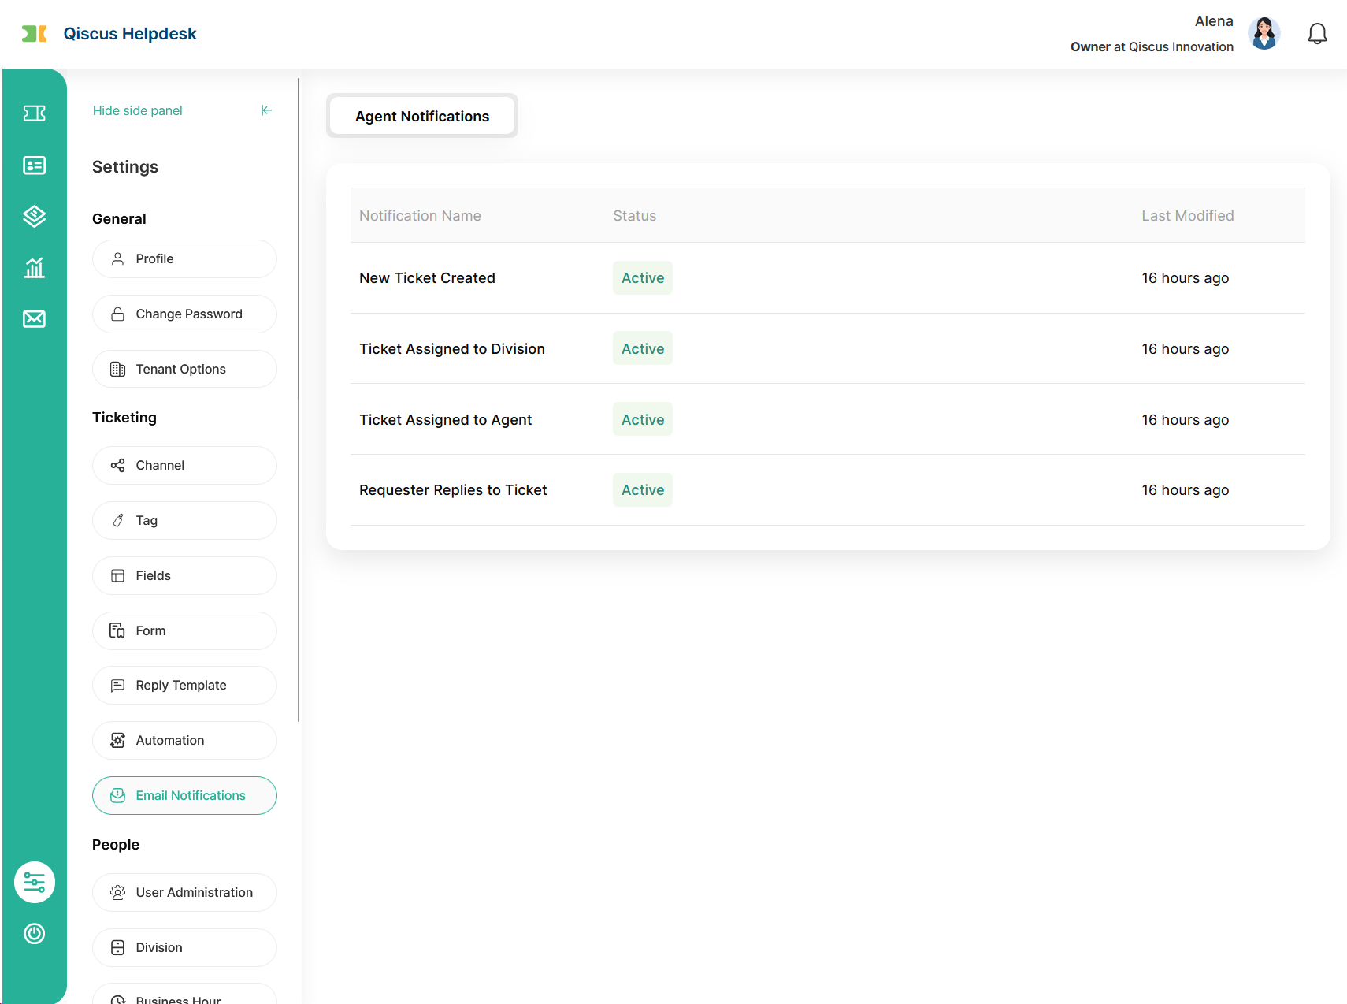Collapse panel using the arrow icon
This screenshot has width=1347, height=1004.
(266, 110)
